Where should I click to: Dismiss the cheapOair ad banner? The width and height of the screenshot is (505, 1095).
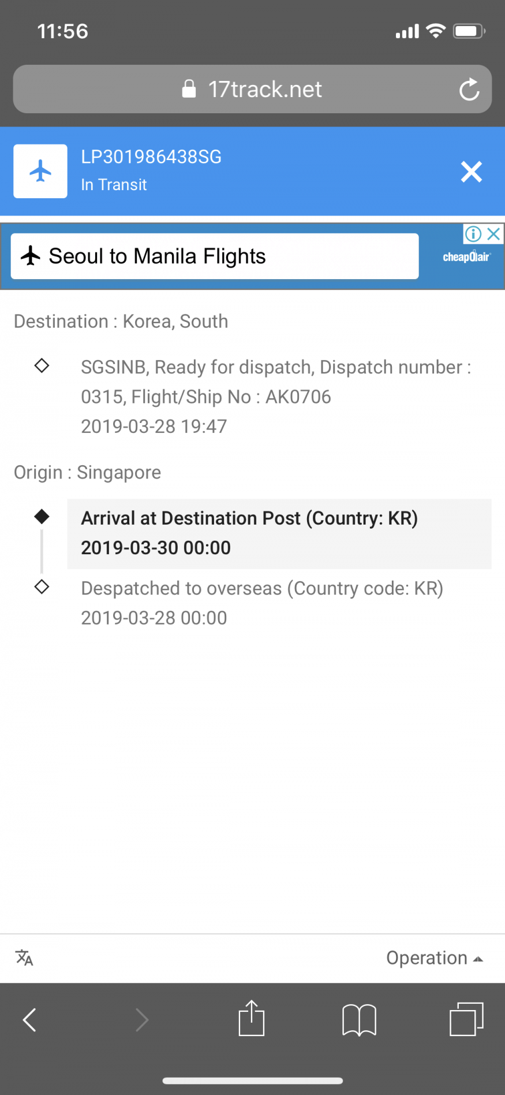point(494,234)
